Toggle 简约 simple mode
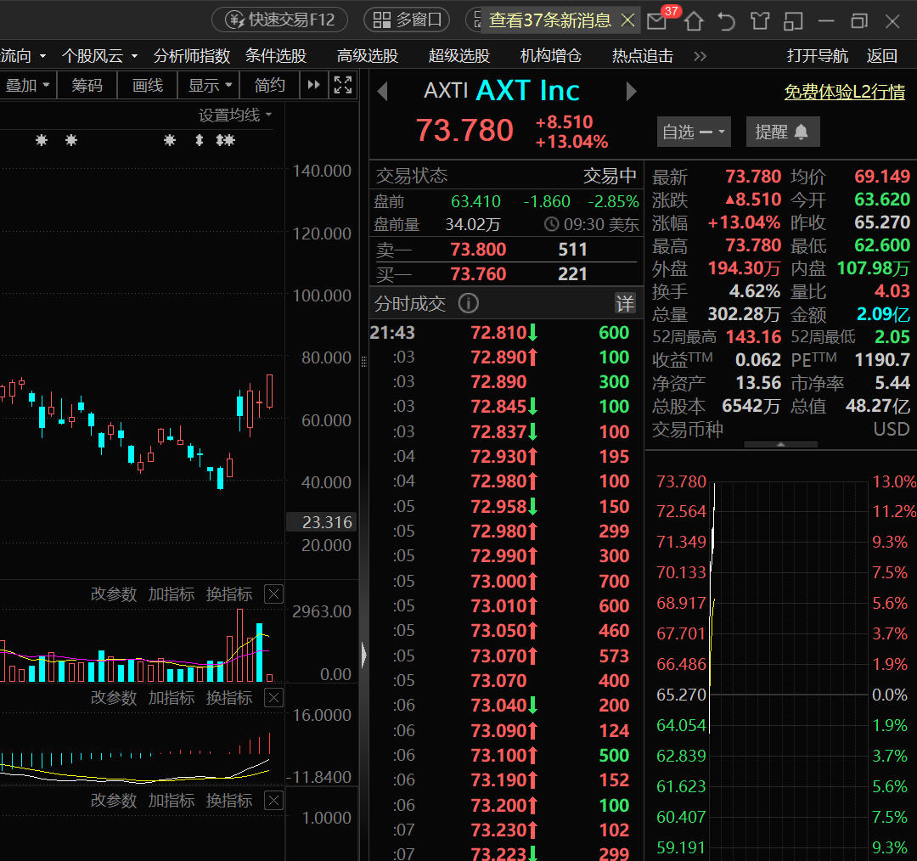Viewport: 917px width, 861px height. [x=270, y=86]
